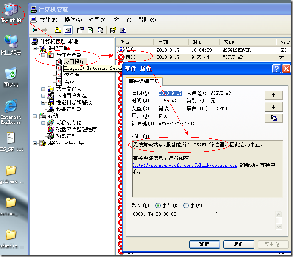Image resolution: width=293 pixels, height=257 pixels.
Task: Open the View (查看) menu
Action: 98,19
